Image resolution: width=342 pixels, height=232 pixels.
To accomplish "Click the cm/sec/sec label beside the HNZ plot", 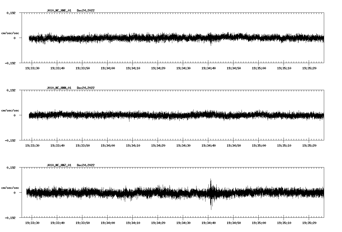I will coord(10,187).
